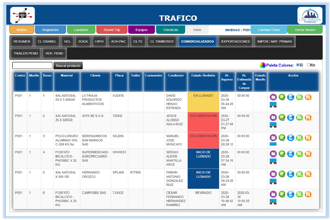Viewport: 330px width, 220px height.
Task: Click purple folder icon in TJV432 row
Action: (273, 194)
